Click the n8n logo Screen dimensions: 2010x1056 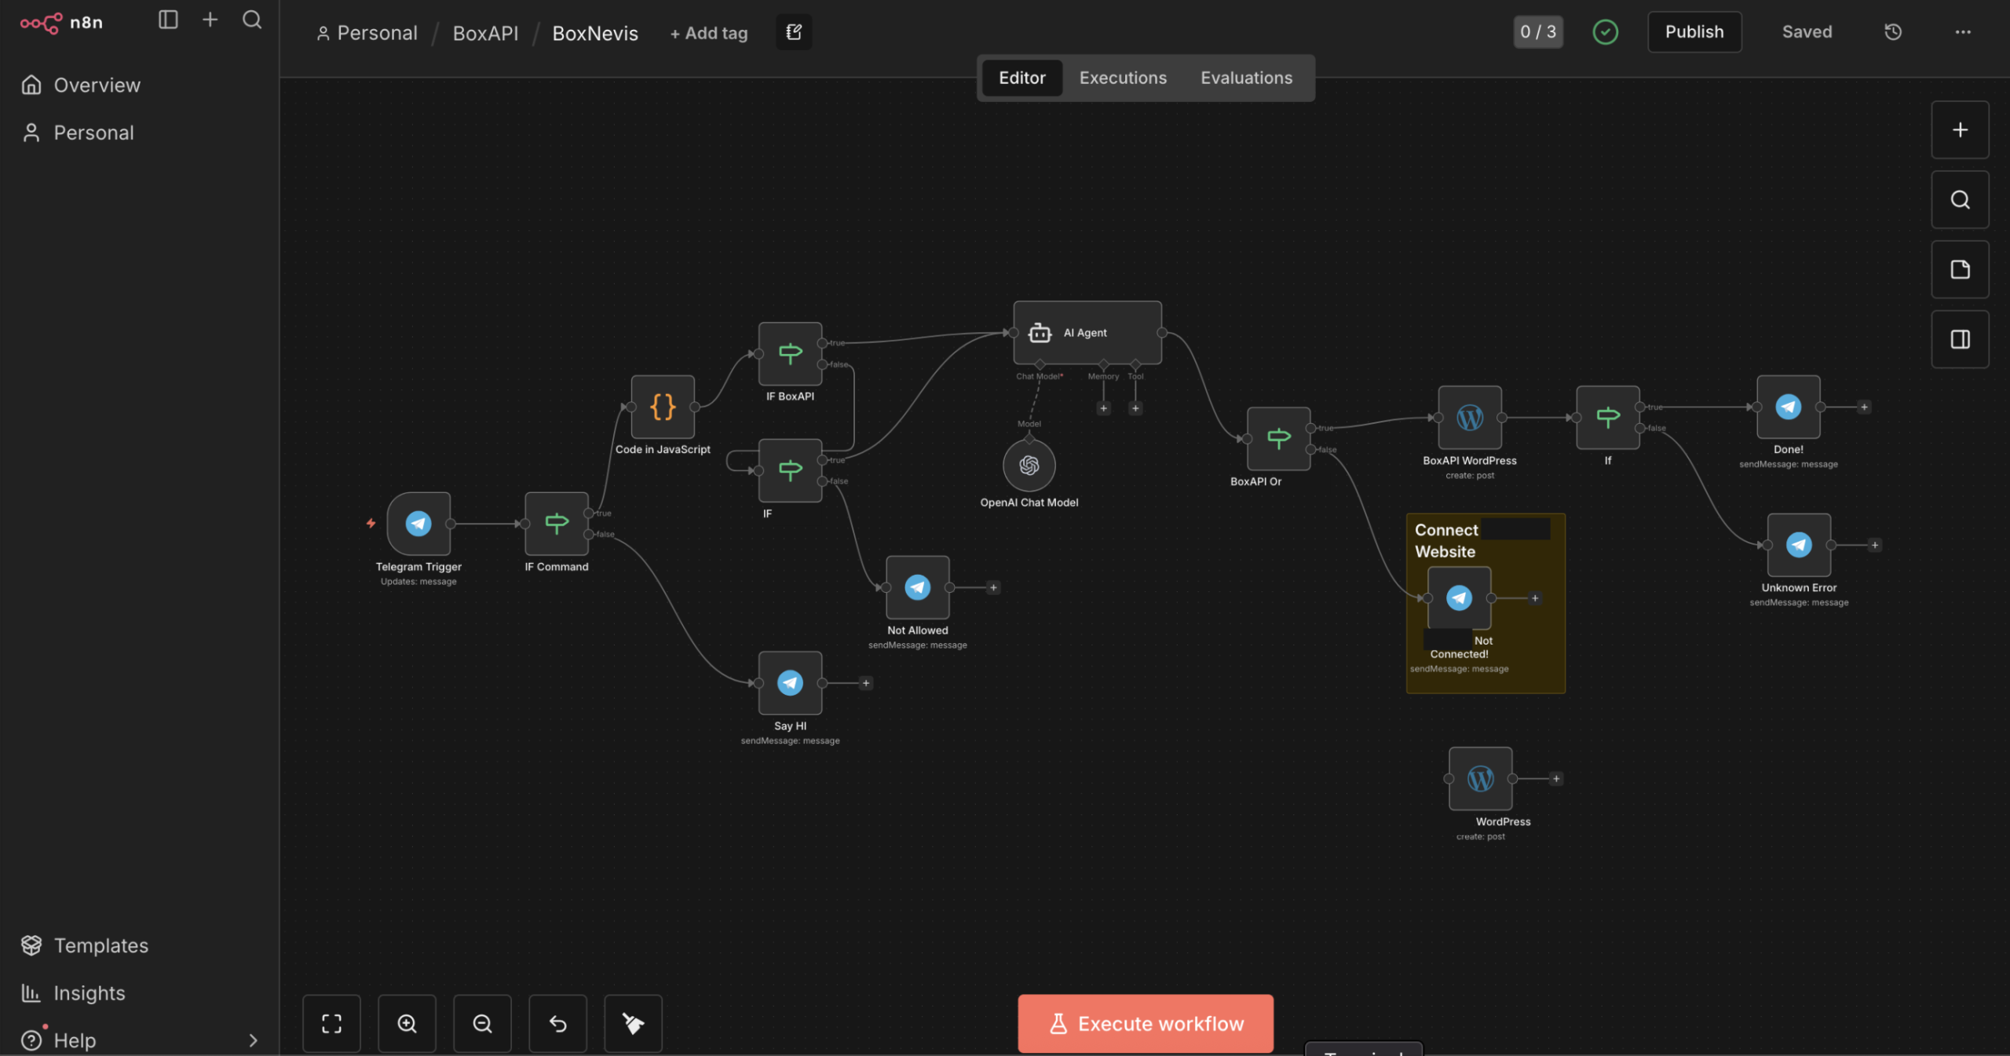tap(61, 22)
